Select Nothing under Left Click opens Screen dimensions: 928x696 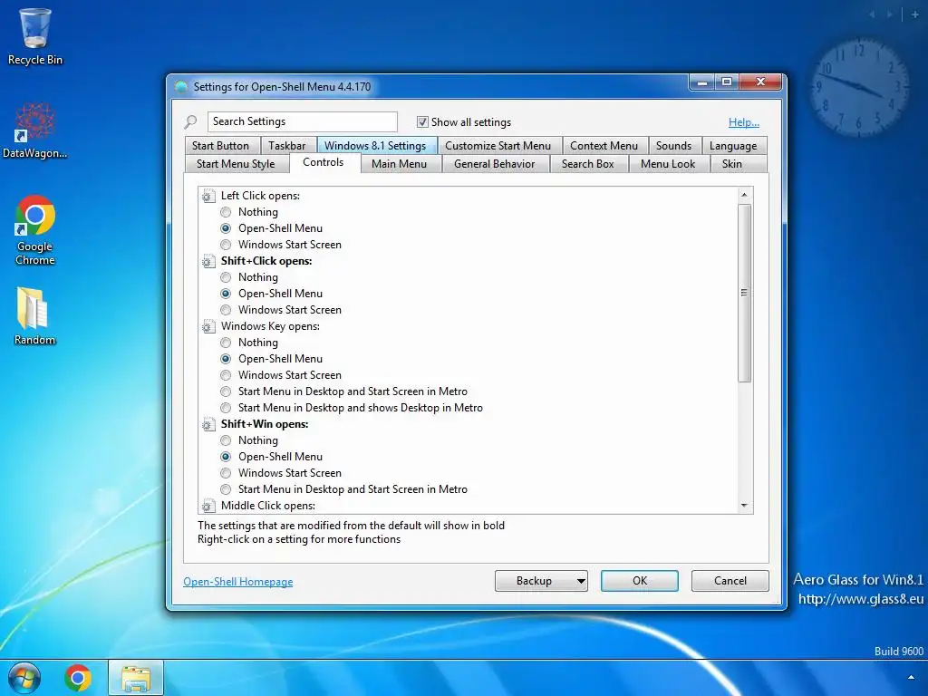click(x=226, y=212)
